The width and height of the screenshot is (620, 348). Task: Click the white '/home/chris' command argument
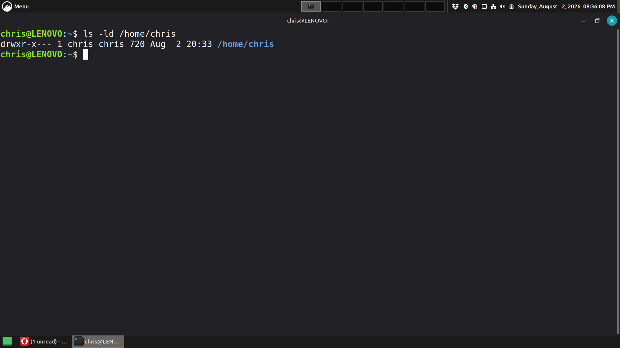[148, 34]
